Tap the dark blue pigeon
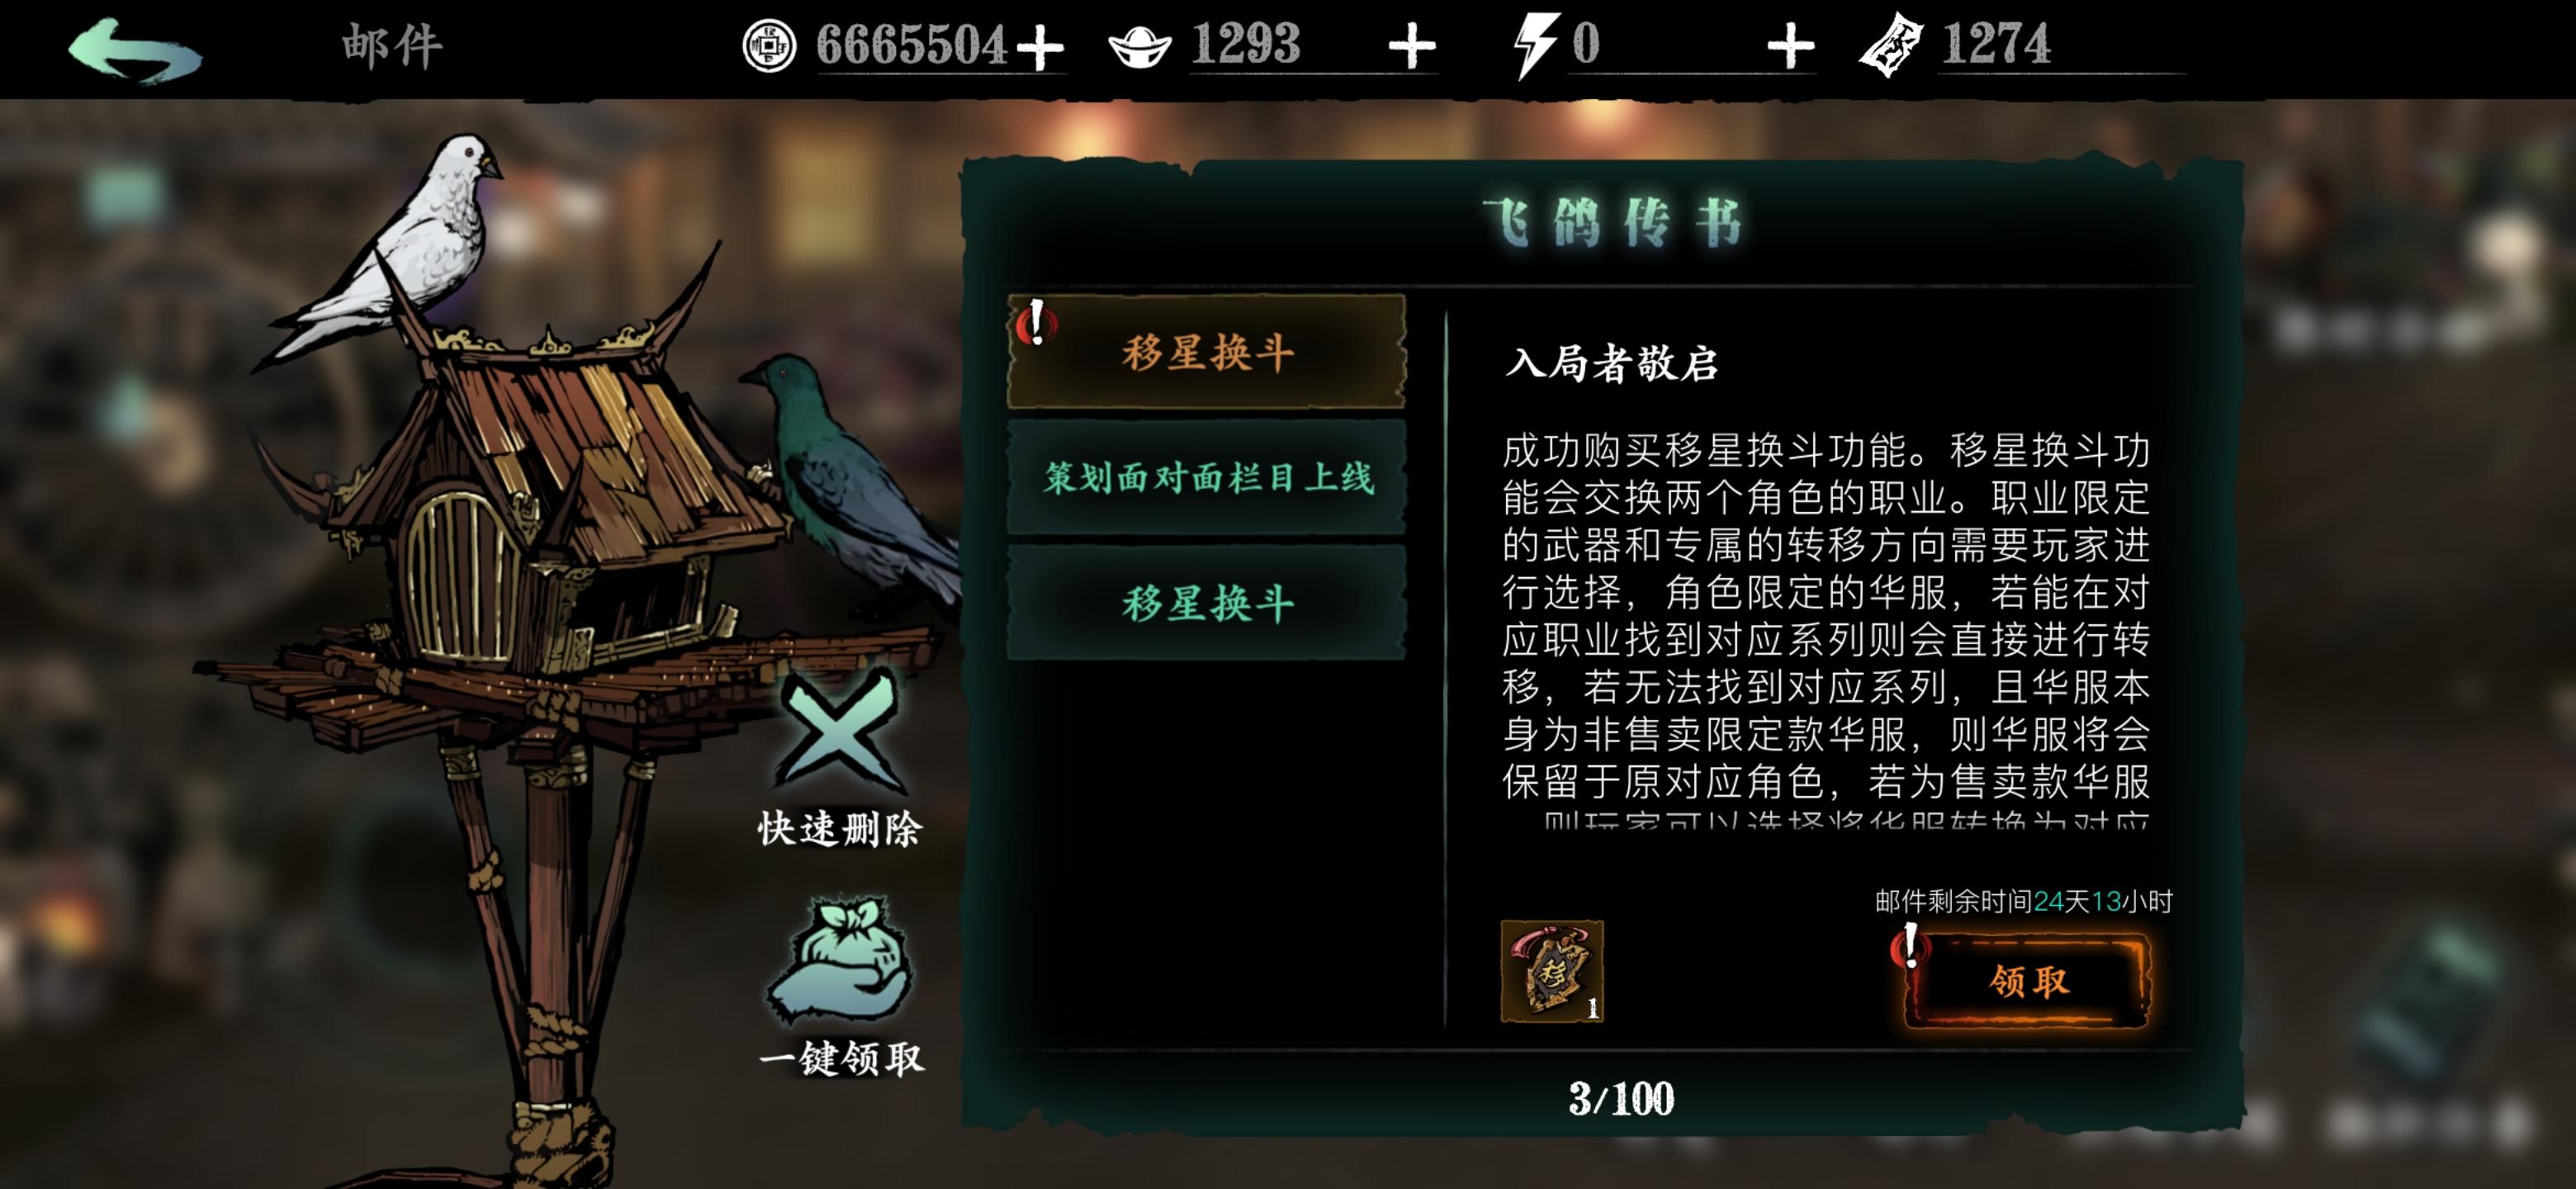The width and height of the screenshot is (2576, 1189). [x=850, y=480]
